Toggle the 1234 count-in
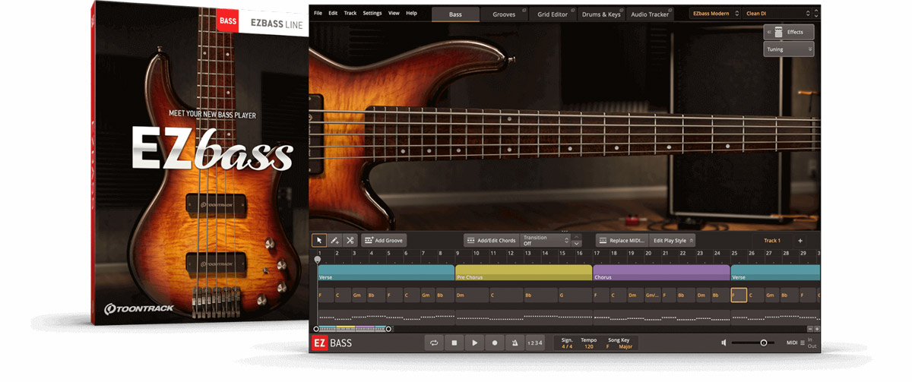Screen dimensions: 912x382 pos(536,343)
